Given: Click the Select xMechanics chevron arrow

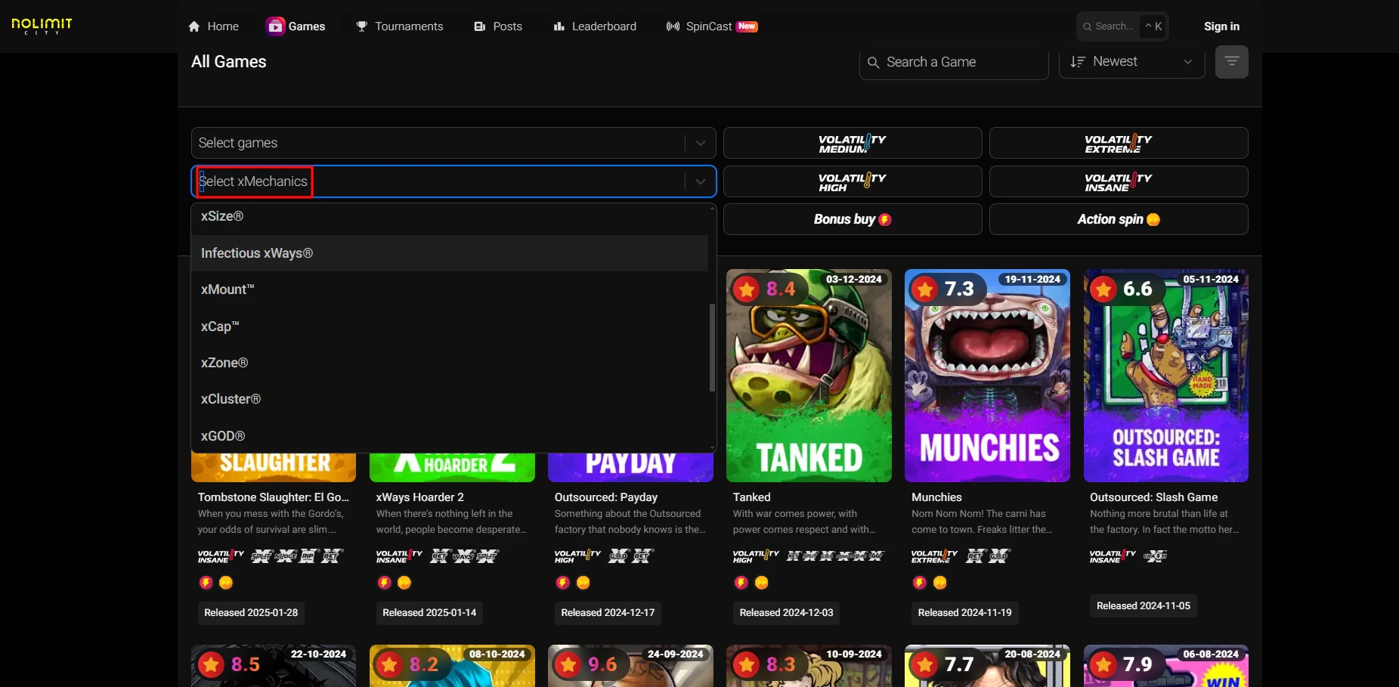Looking at the screenshot, I should pyautogui.click(x=701, y=181).
